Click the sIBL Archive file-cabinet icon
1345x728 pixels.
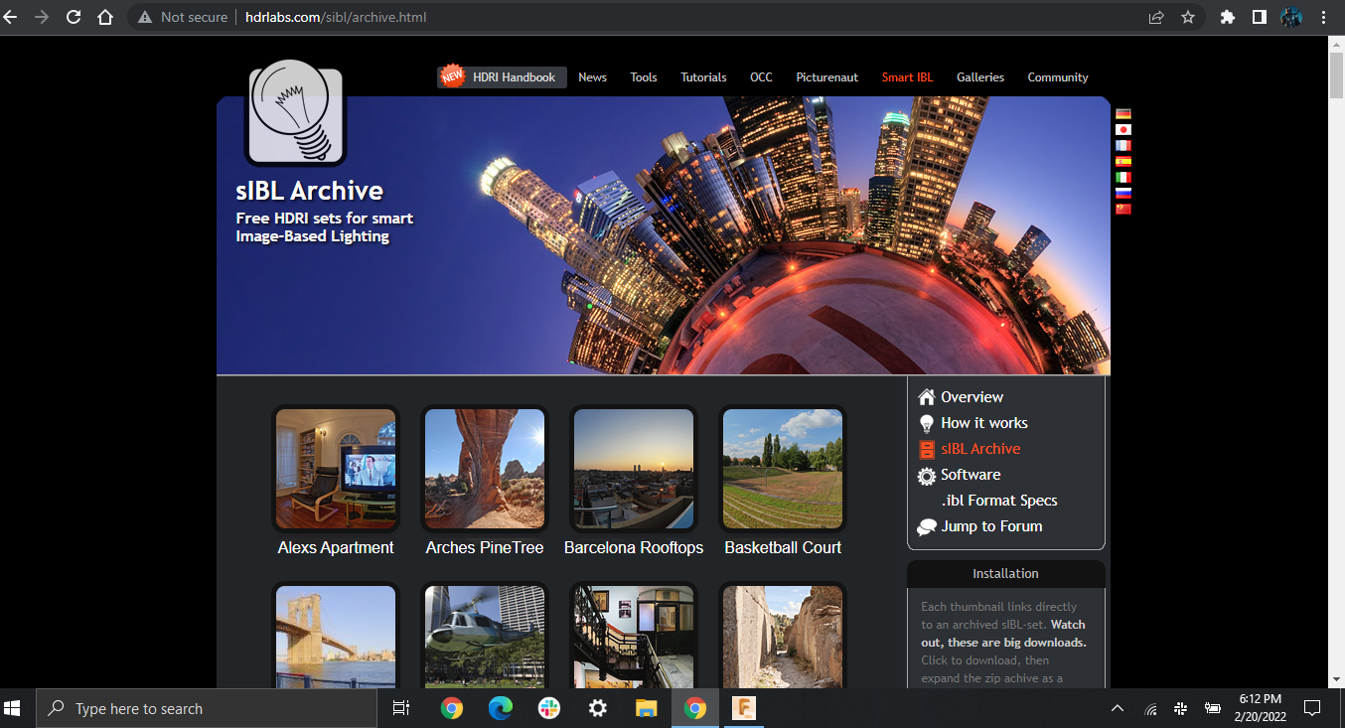click(x=926, y=448)
